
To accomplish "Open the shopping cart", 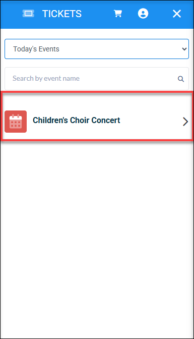I will (x=118, y=14).
